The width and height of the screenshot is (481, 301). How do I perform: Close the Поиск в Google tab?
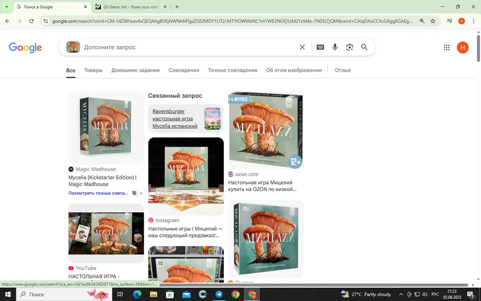86,7
